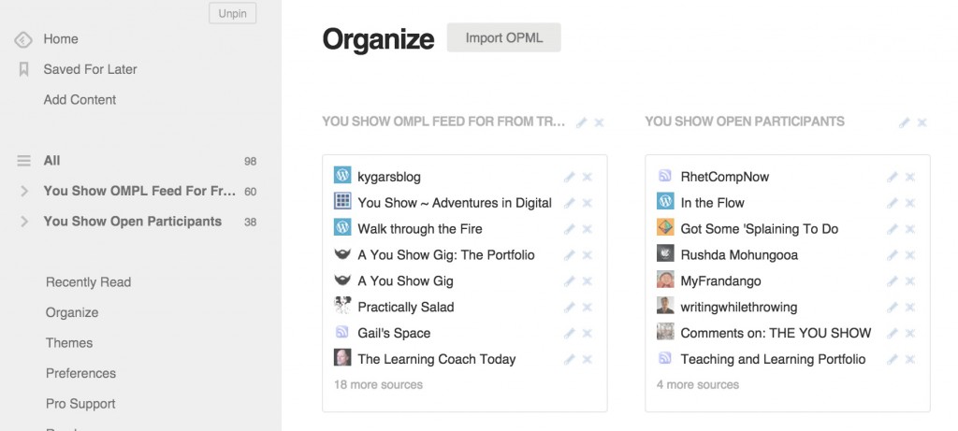This screenshot has width=958, height=431.
Task: Rename the You Show OMPL Feed category
Action: point(582,122)
